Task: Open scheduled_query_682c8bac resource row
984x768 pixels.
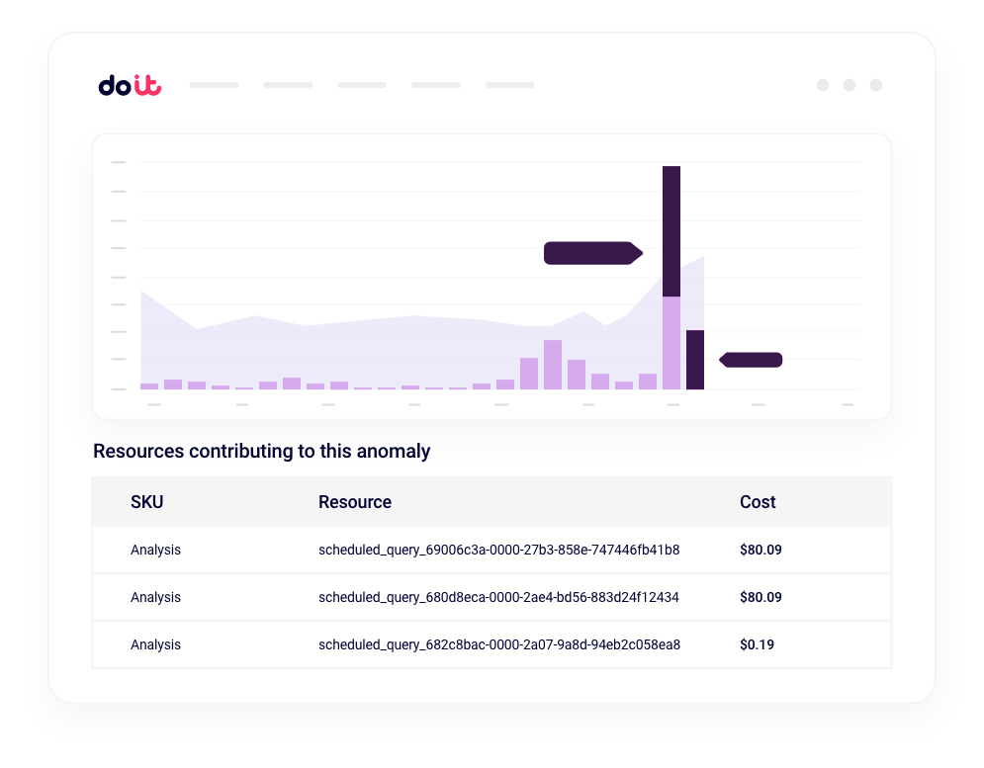Action: (492, 644)
